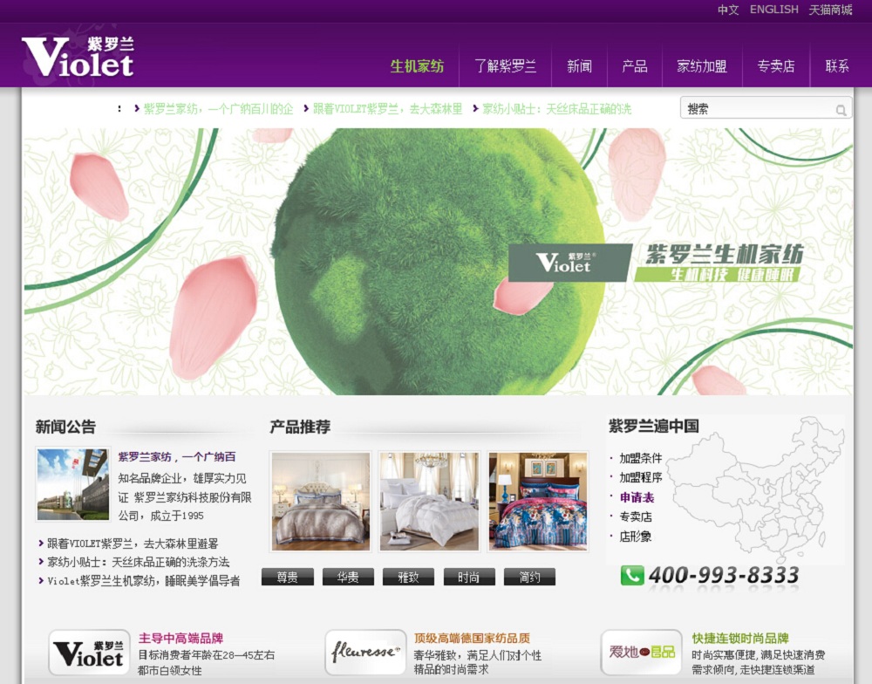
Task: Click the 产品推荐 section heading
Action: tap(300, 427)
